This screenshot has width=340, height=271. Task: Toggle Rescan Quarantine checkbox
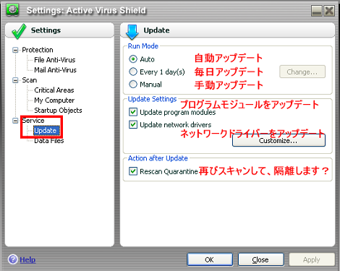133,171
